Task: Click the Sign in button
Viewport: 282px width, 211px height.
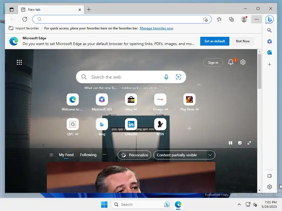Action: [213, 62]
